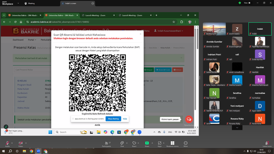Select Bertha Karin video thumbnail
The height and width of the screenshot is (154, 274).
214,29
